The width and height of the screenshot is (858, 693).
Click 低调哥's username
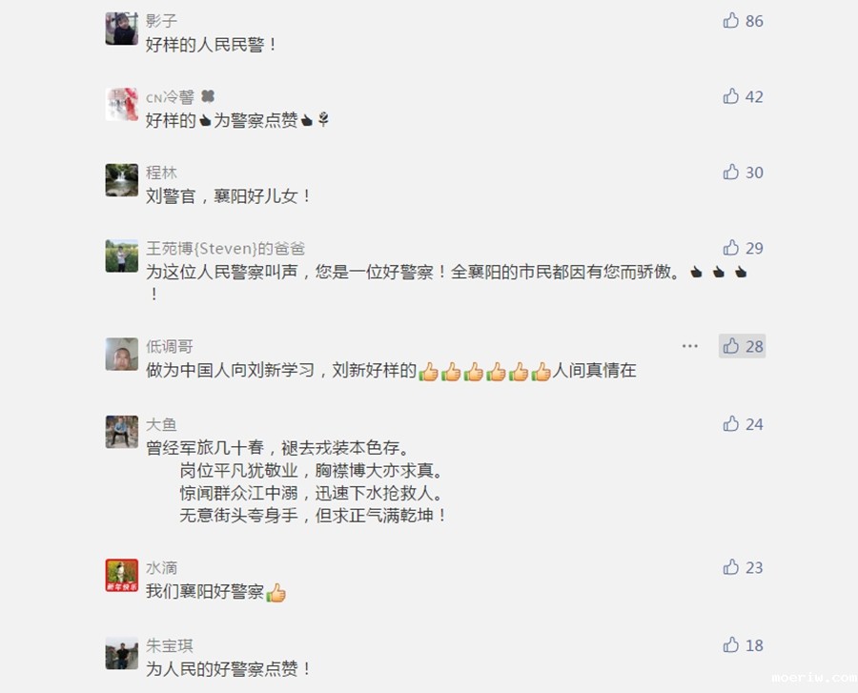pos(169,346)
